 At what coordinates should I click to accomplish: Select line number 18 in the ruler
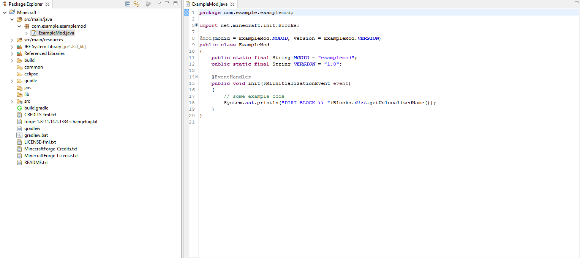click(x=192, y=103)
